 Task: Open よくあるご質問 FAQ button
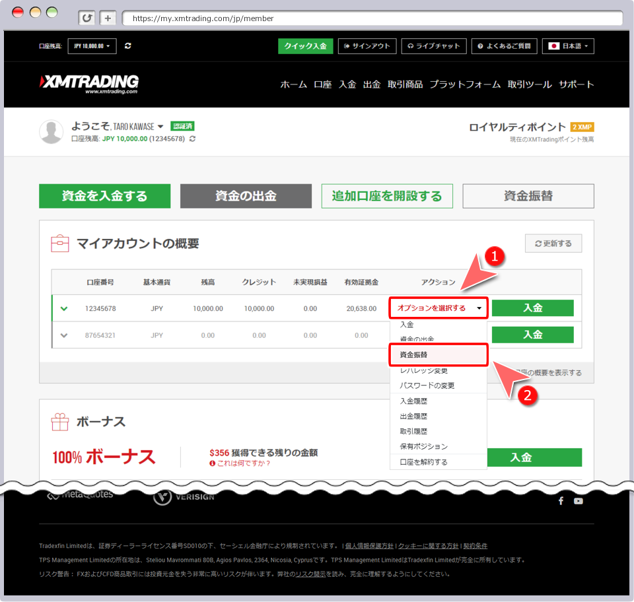click(504, 46)
